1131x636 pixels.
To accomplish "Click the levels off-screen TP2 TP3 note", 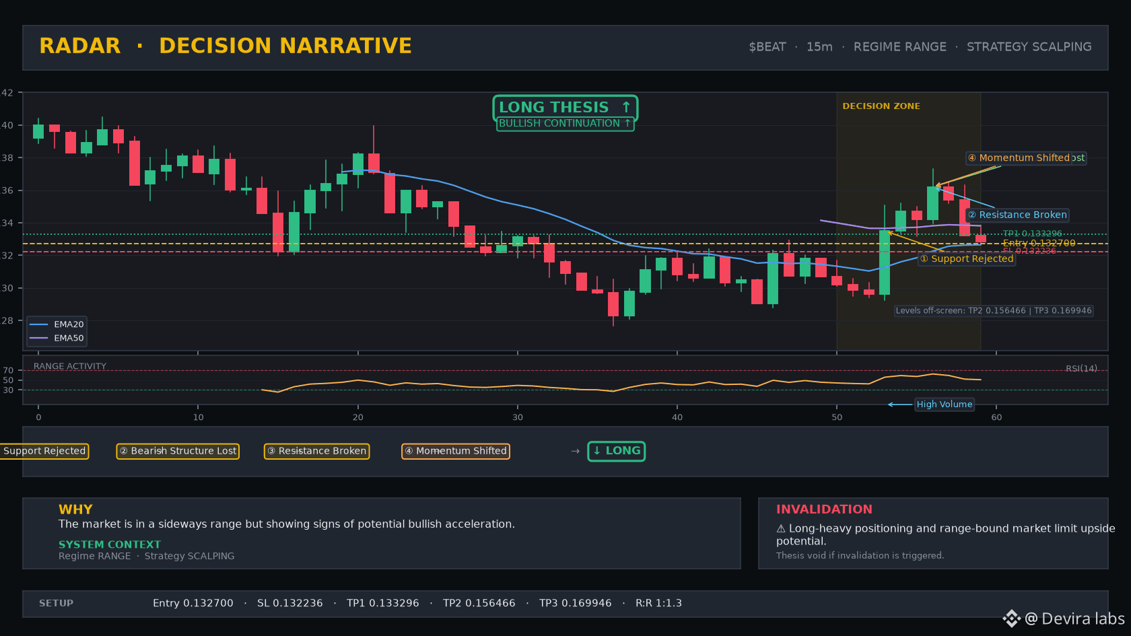I will click(994, 311).
